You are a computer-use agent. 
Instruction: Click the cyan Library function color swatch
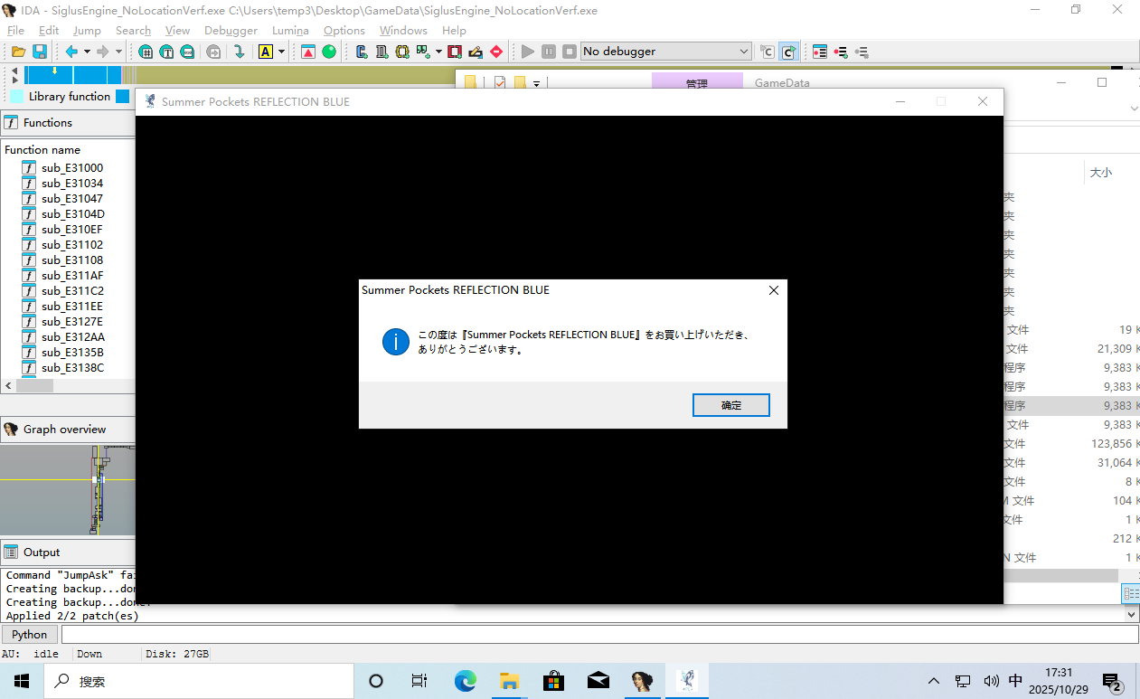[x=17, y=97]
